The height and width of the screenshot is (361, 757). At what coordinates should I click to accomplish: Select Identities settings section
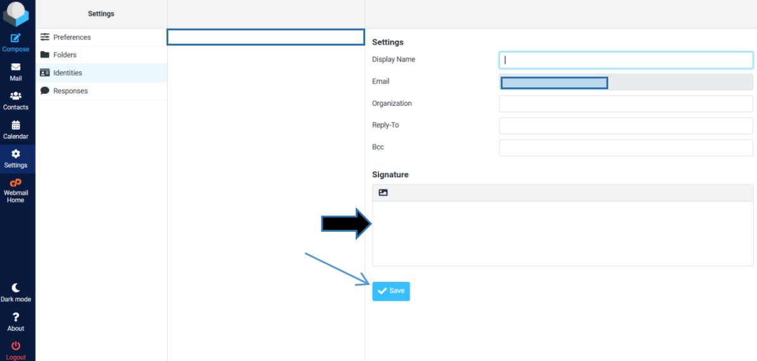pyautogui.click(x=101, y=73)
